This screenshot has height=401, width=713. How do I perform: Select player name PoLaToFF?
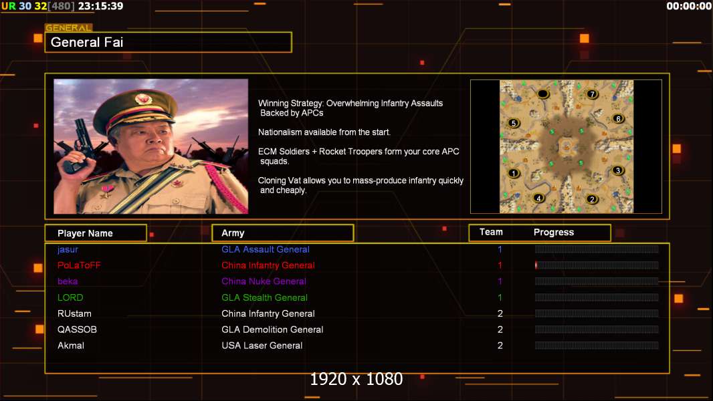(79, 265)
